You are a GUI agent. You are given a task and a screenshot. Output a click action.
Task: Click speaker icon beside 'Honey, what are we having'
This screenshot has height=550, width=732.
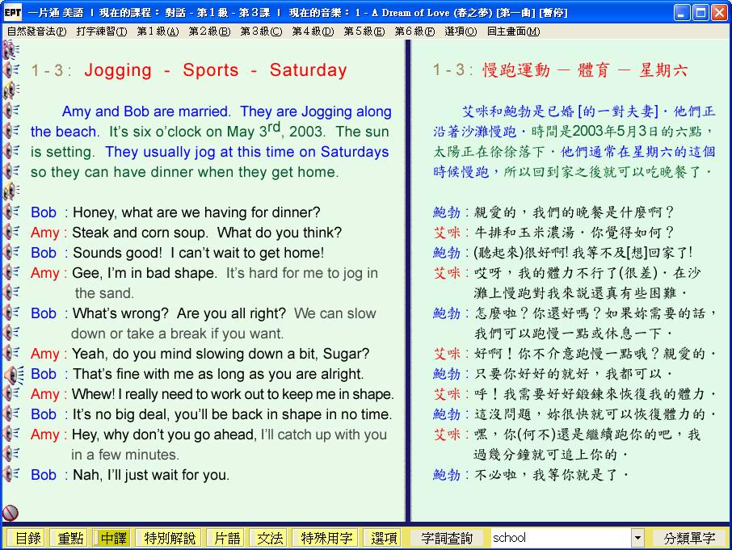click(x=11, y=212)
